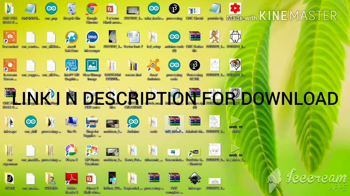The height and width of the screenshot is (196, 350).
Task: Open the GAUTHAM STUDIYI folder
Action: [113, 70]
